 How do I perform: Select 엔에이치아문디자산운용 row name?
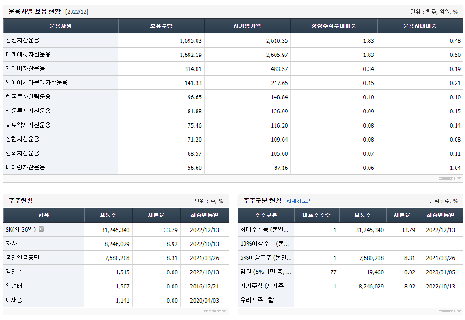[37, 83]
